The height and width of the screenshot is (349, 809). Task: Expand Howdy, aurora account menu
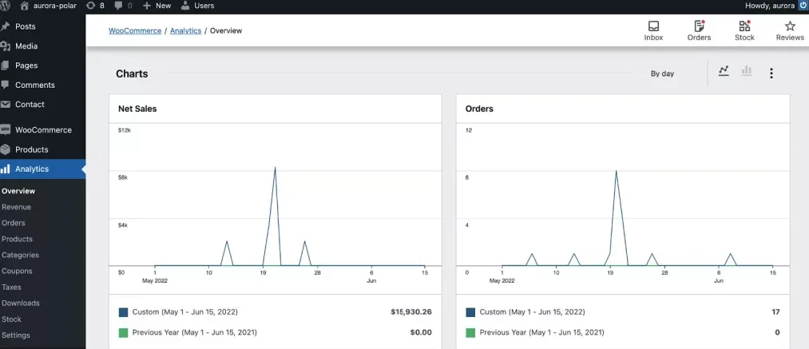769,6
